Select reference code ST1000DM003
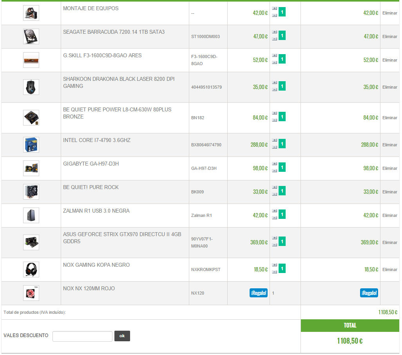The height and width of the screenshot is (355, 402). tap(205, 36)
